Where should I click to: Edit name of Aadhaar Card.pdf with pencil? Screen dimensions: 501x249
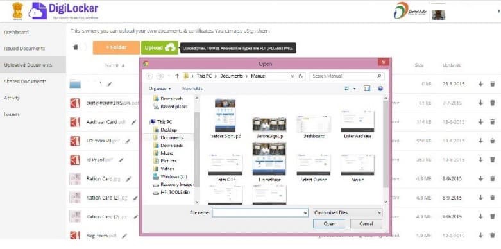[x=133, y=122]
